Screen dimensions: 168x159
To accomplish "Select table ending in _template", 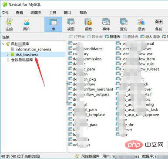I will (89, 115).
